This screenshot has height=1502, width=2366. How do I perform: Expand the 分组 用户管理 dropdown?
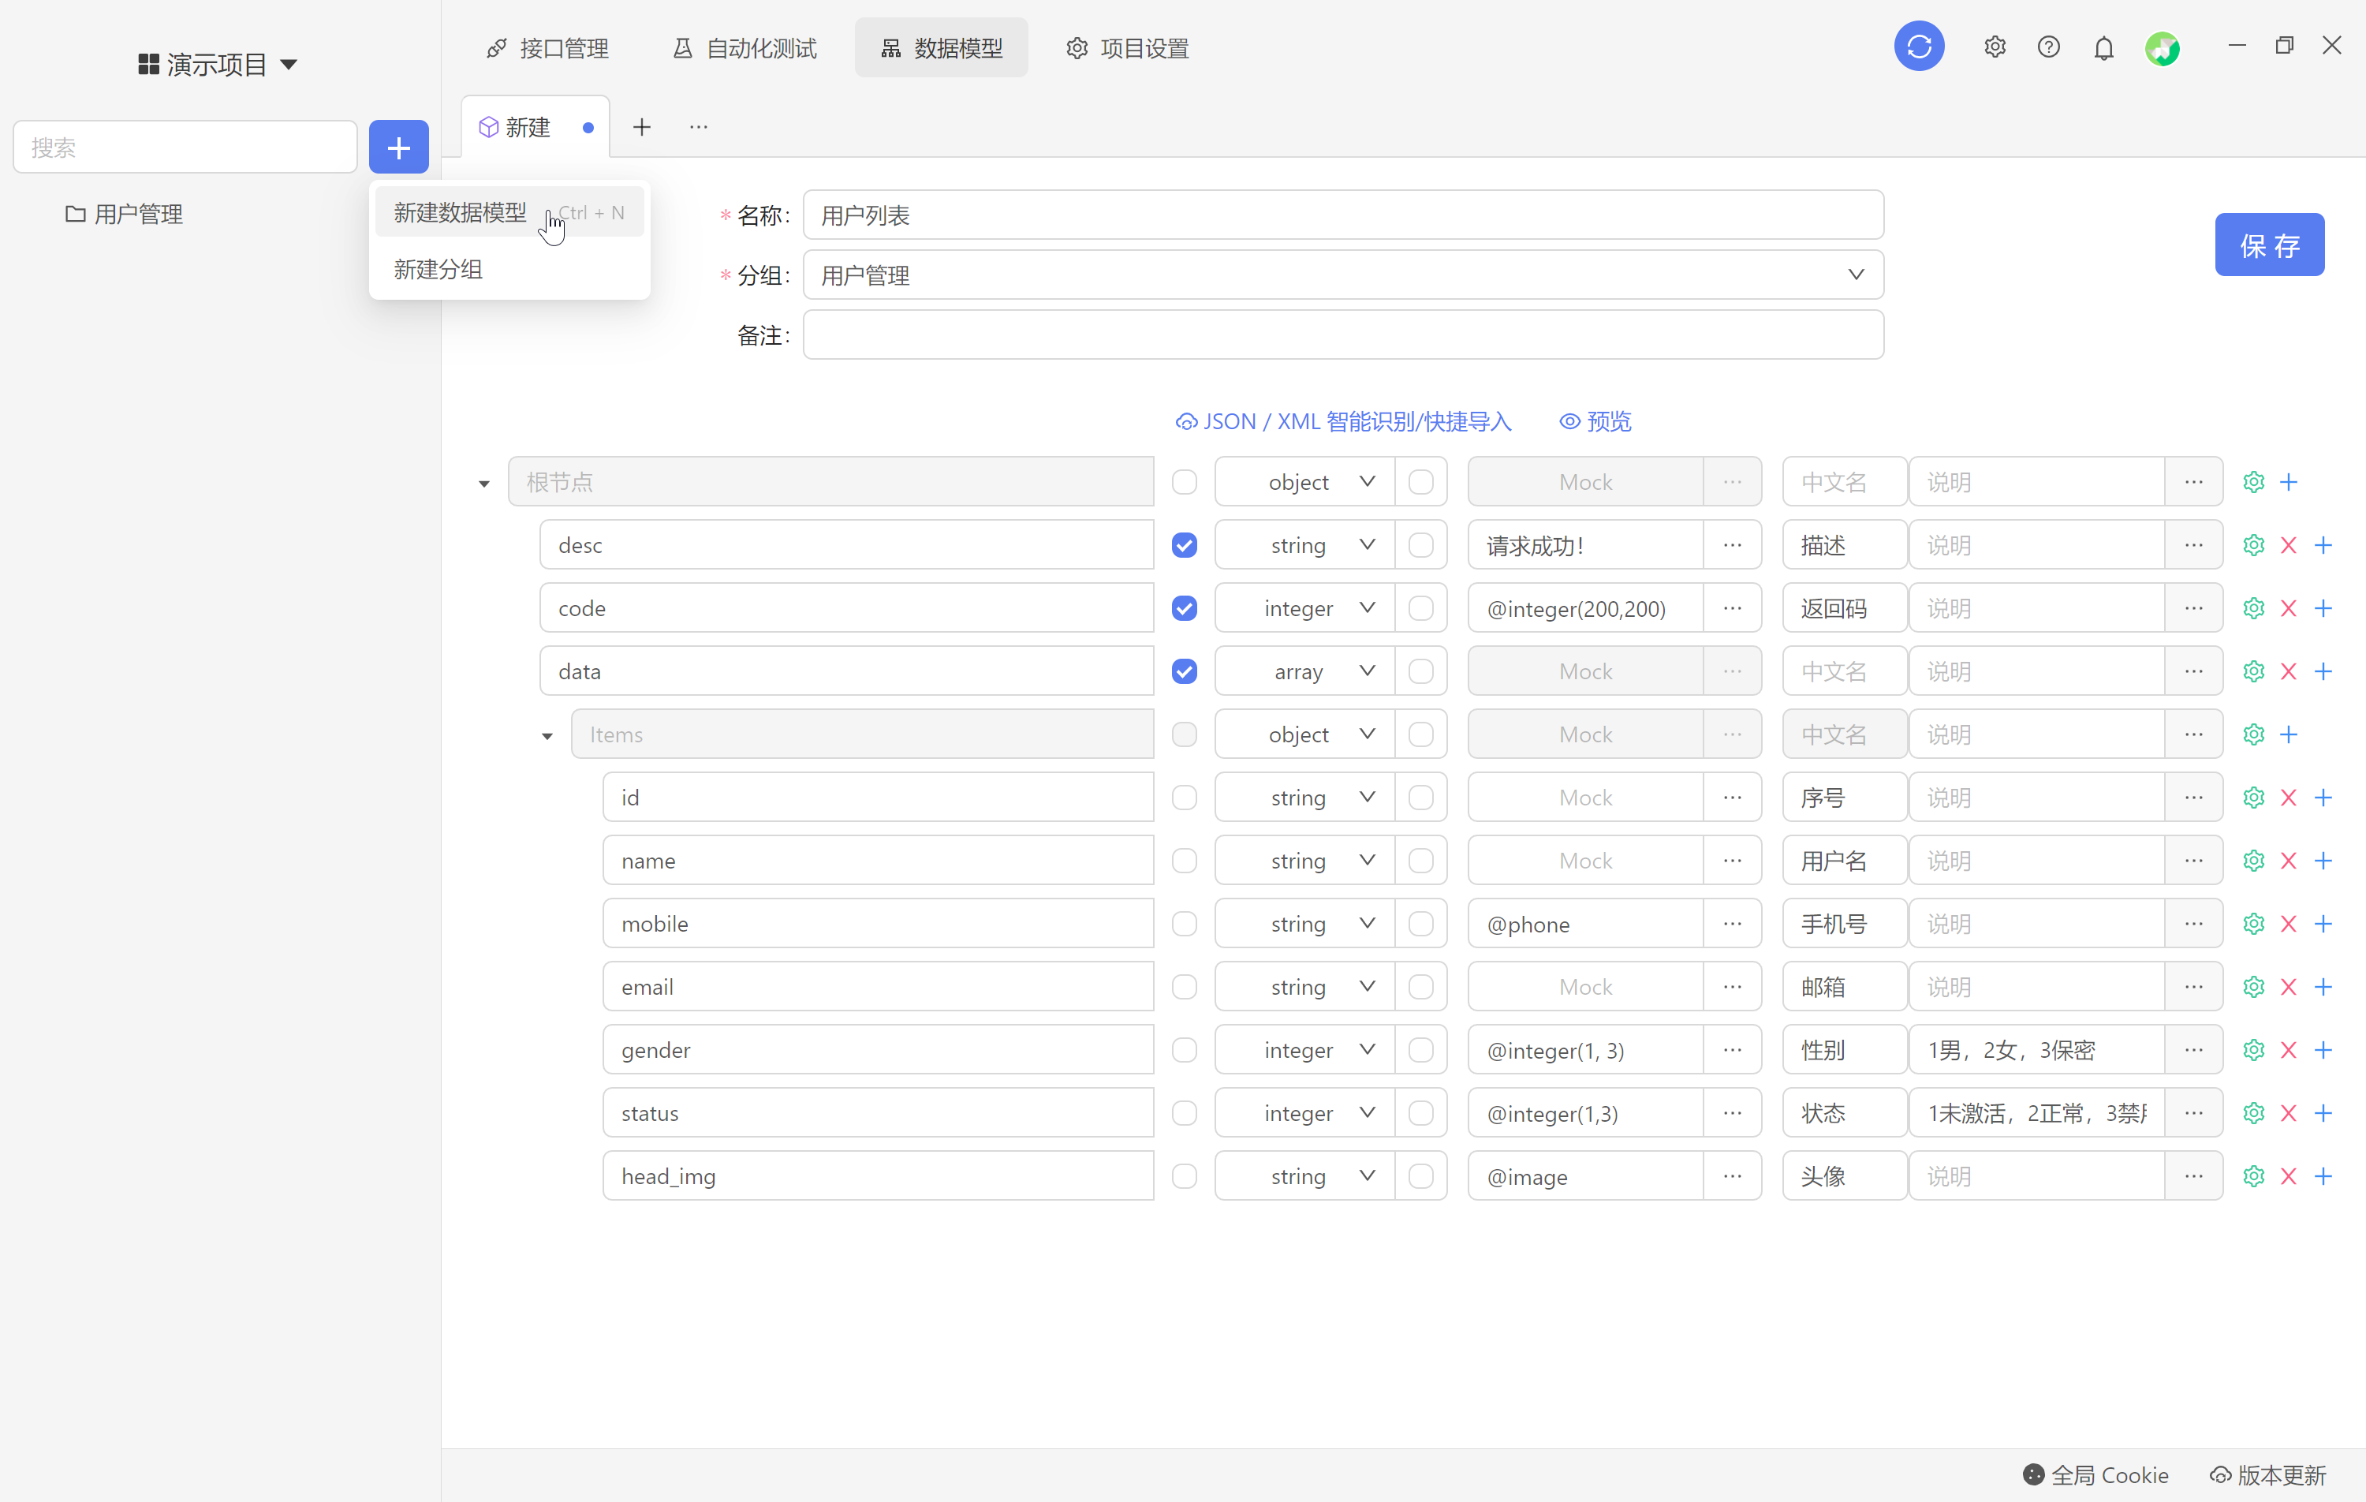pyautogui.click(x=1342, y=275)
